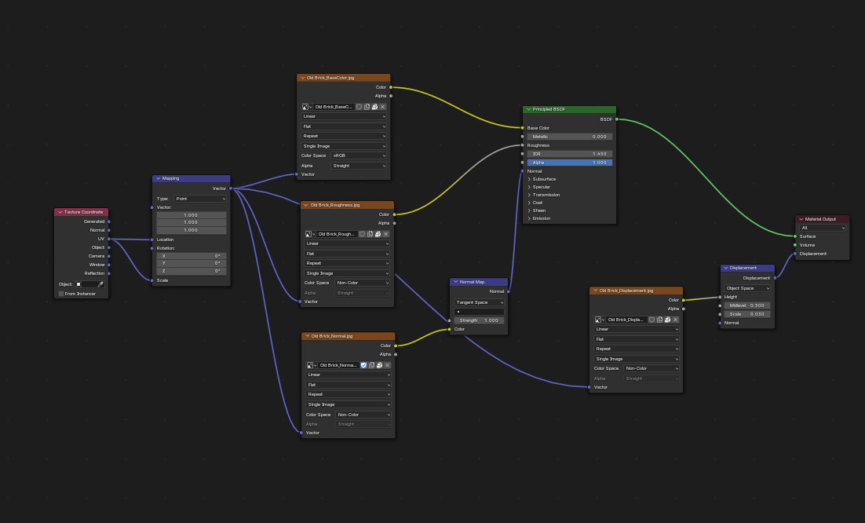Image resolution: width=865 pixels, height=523 pixels.
Task: Click open image icon in Old Brick_BaseColor node
Action: click(374, 107)
